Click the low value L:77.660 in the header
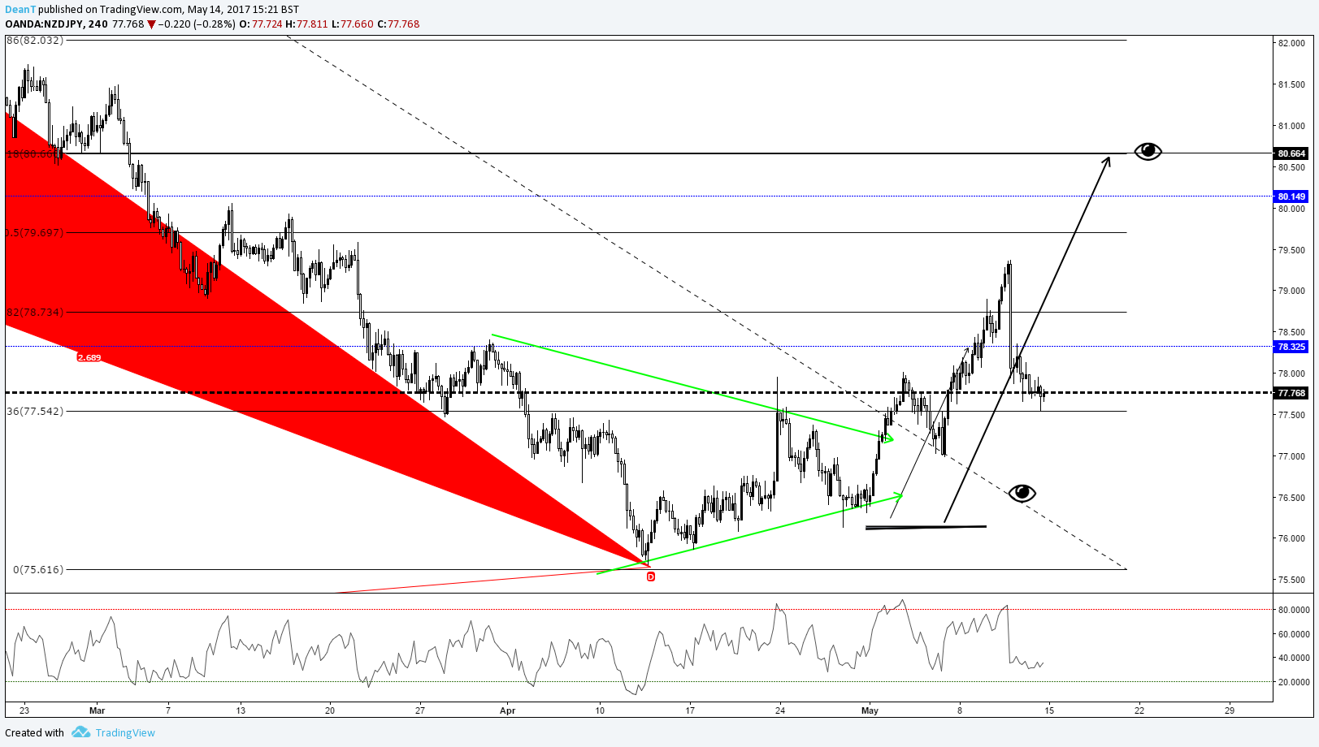The image size is (1319, 747). (352, 24)
